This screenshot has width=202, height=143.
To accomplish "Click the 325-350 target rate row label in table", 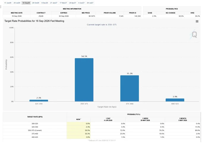I will (x=35, y=127).
